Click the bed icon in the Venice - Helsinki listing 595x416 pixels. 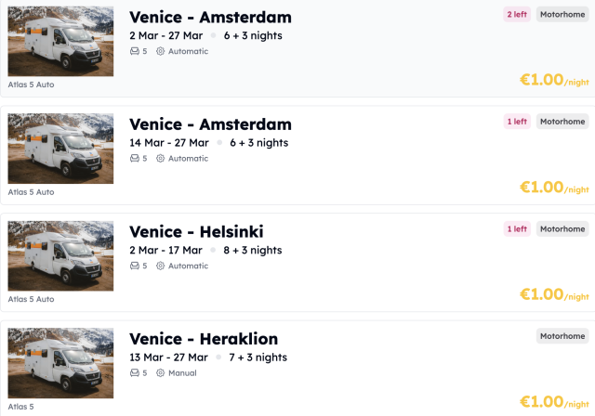click(x=134, y=266)
